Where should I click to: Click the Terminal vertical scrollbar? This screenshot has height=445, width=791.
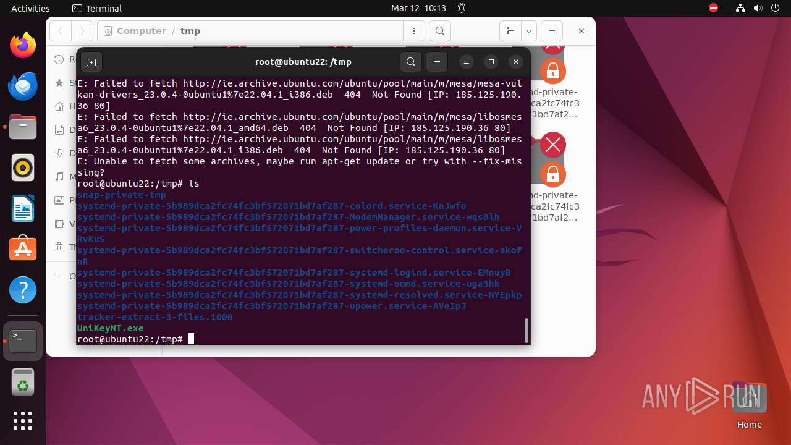point(527,330)
